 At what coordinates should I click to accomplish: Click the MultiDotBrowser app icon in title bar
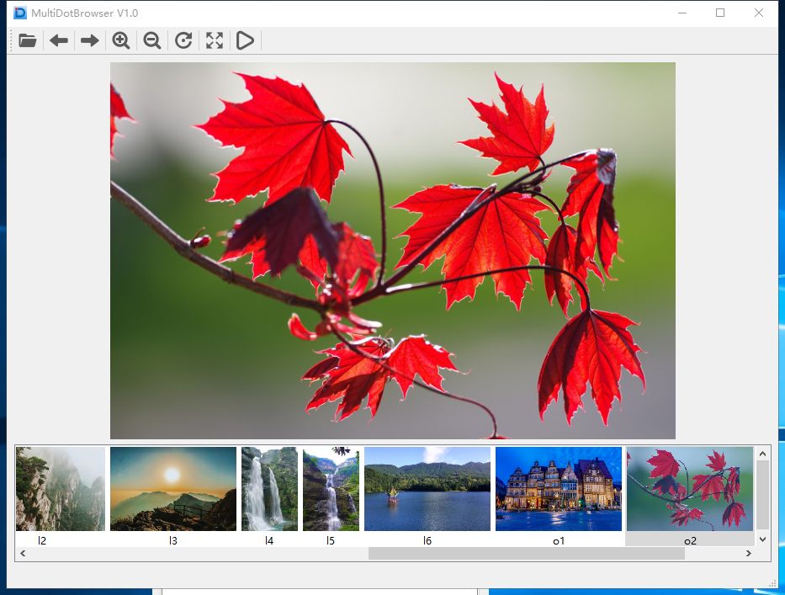[20, 13]
